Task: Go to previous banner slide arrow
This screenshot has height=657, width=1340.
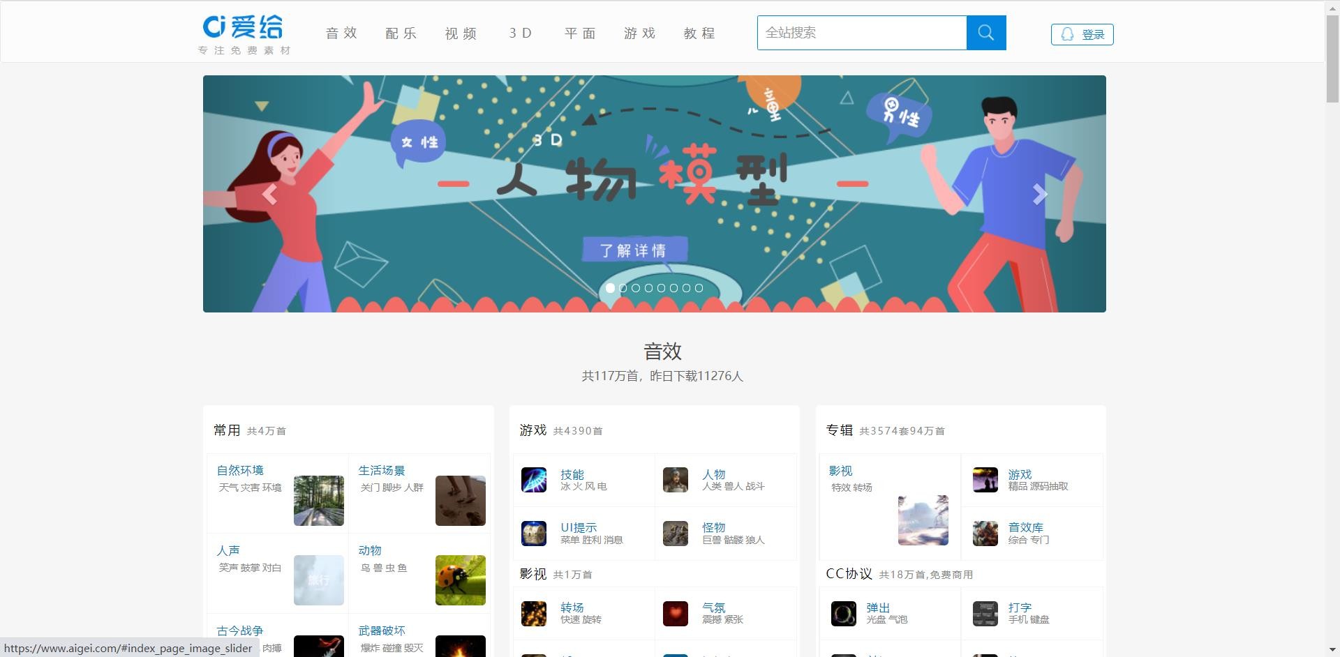Action: click(x=269, y=195)
